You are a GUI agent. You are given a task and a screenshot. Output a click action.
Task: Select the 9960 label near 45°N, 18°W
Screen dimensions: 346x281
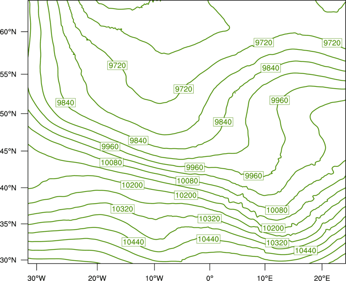point(110,147)
